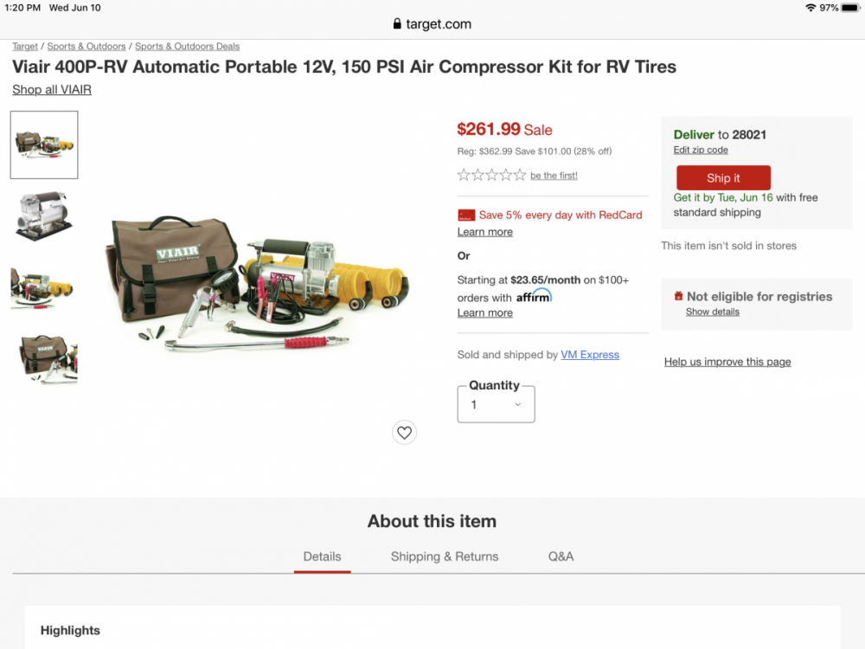This screenshot has height=649, width=865.
Task: Switch to Shipping & Returns tab
Action: click(445, 556)
